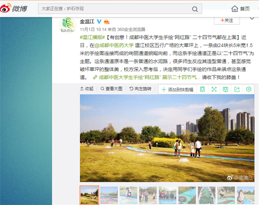Image resolution: width=259 pixels, height=205 pixels.
Task: Click 添加到快剪辑 button
Action: tap(177, 89)
